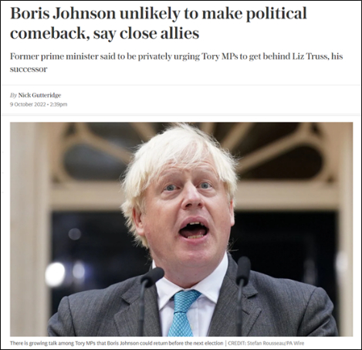Image resolution: width=362 pixels, height=350 pixels.
Task: Click the headline's second line 'comeback, say close allies'
Action: click(x=105, y=33)
